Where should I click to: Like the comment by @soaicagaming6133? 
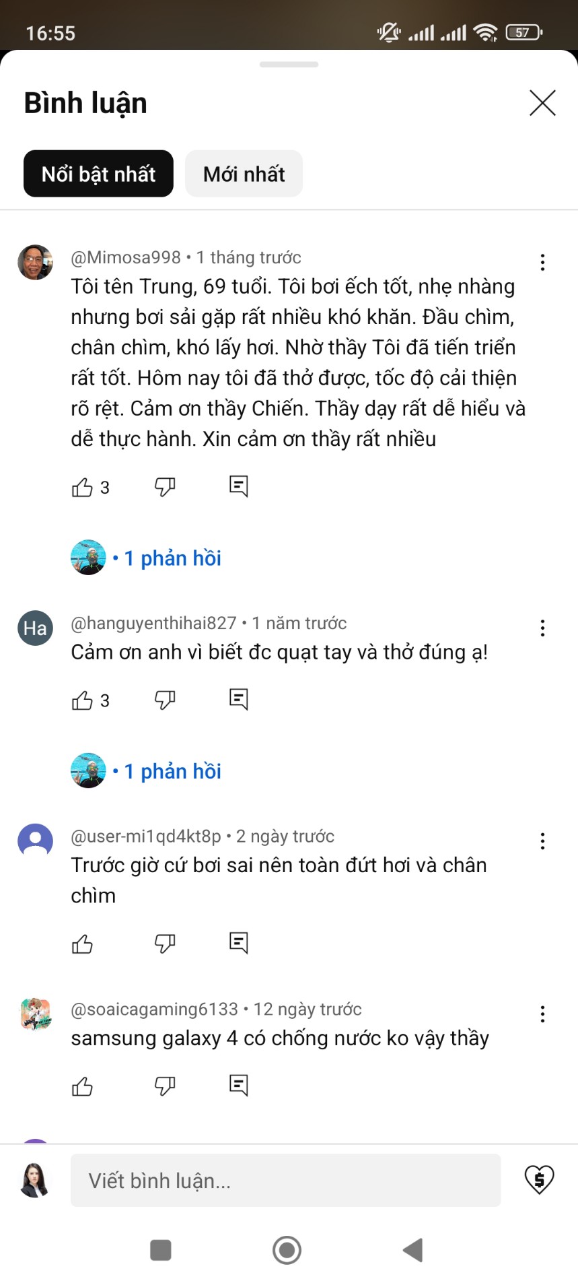[83, 1086]
